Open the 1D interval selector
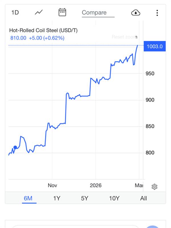 [x=15, y=13]
